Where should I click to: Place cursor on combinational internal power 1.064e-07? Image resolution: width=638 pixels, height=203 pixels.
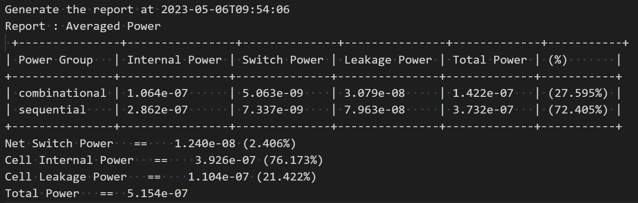[158, 93]
